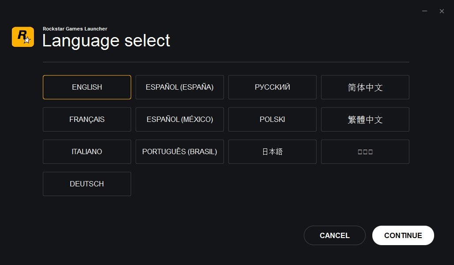Screen dimensions: 454x265
Task: Select DEUTSCH language option
Action: [87, 184]
